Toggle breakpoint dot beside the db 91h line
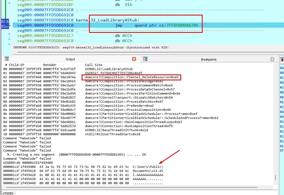This screenshot has height=195, width=284. (9, 3)
